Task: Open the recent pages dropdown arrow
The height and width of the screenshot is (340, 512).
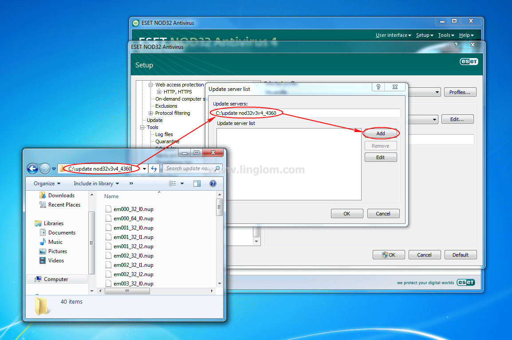Action: pyautogui.click(x=54, y=169)
